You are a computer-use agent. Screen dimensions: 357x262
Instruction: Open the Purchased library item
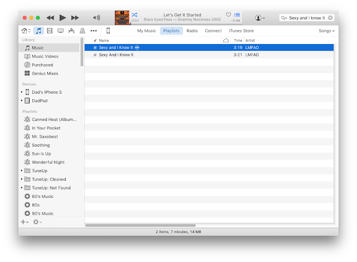(49, 65)
